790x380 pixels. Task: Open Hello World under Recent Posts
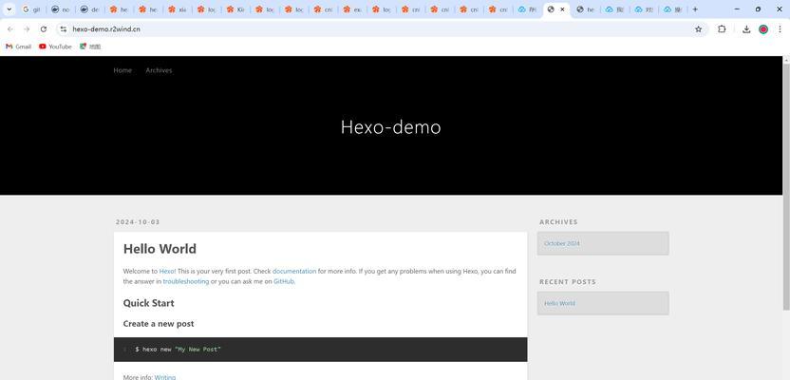pos(559,303)
